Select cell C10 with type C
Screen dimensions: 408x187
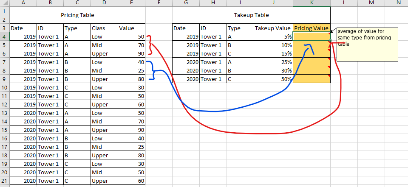[x=77, y=87]
